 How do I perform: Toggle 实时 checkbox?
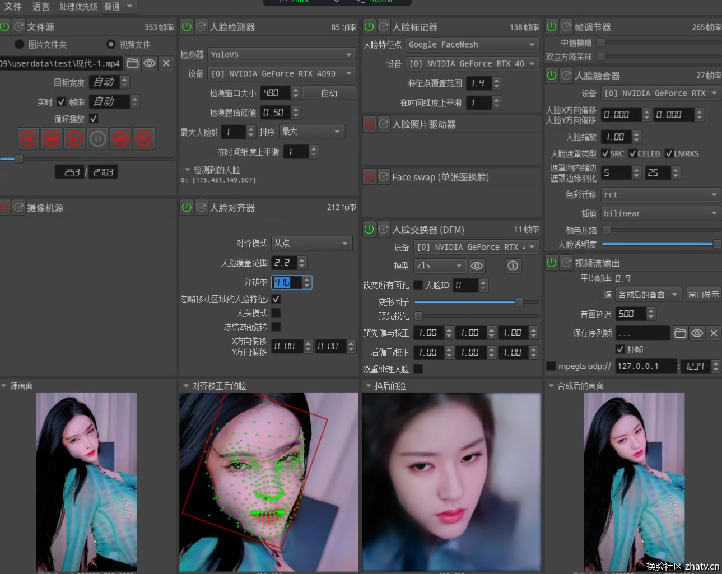click(61, 101)
